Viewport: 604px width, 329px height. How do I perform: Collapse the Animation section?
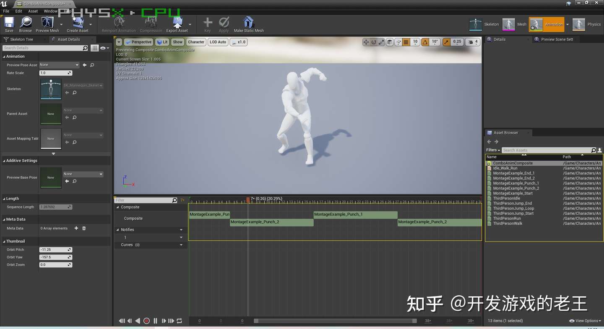(x=4, y=57)
